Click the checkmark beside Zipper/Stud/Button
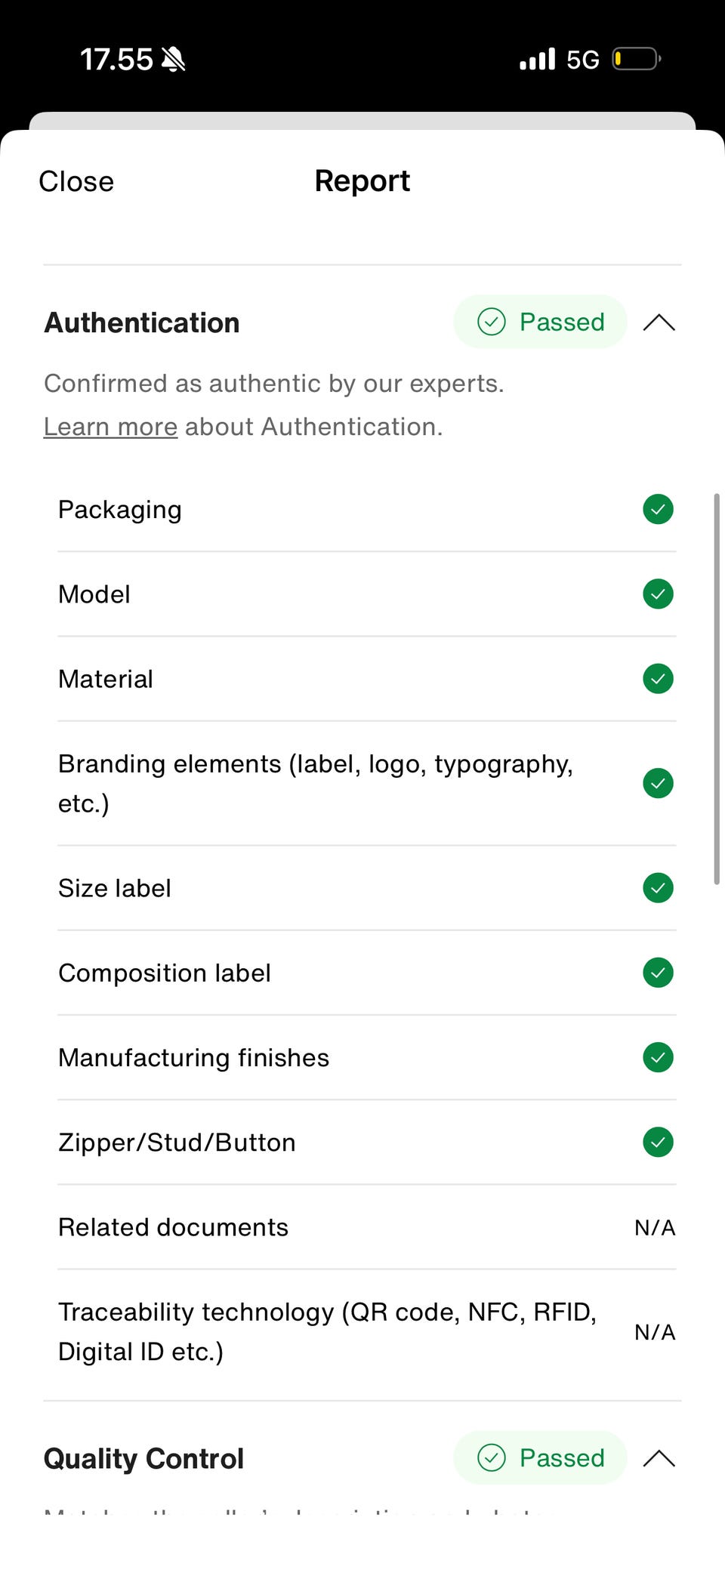725x1576 pixels. [658, 1142]
